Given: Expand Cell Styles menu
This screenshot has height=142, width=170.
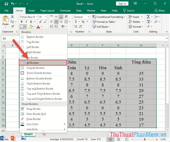Looking at the screenshot, I should click(x=101, y=26).
